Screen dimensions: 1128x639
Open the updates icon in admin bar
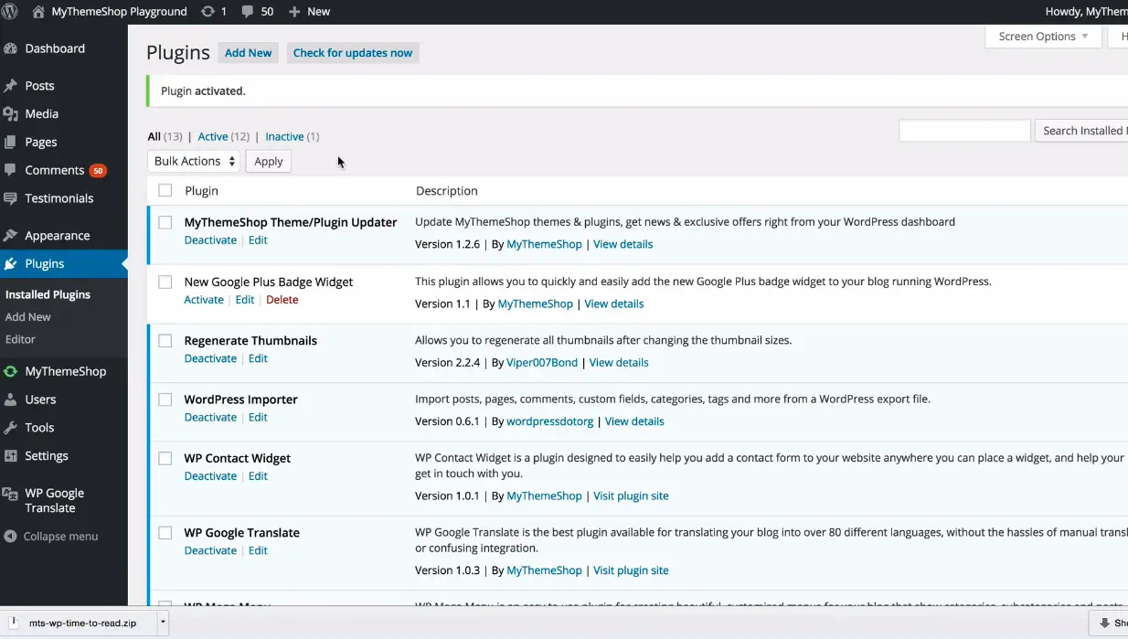click(x=208, y=12)
